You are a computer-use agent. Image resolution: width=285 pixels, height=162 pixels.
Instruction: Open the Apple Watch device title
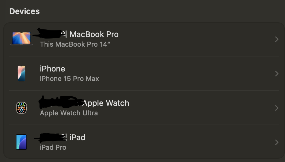[x=106, y=103]
